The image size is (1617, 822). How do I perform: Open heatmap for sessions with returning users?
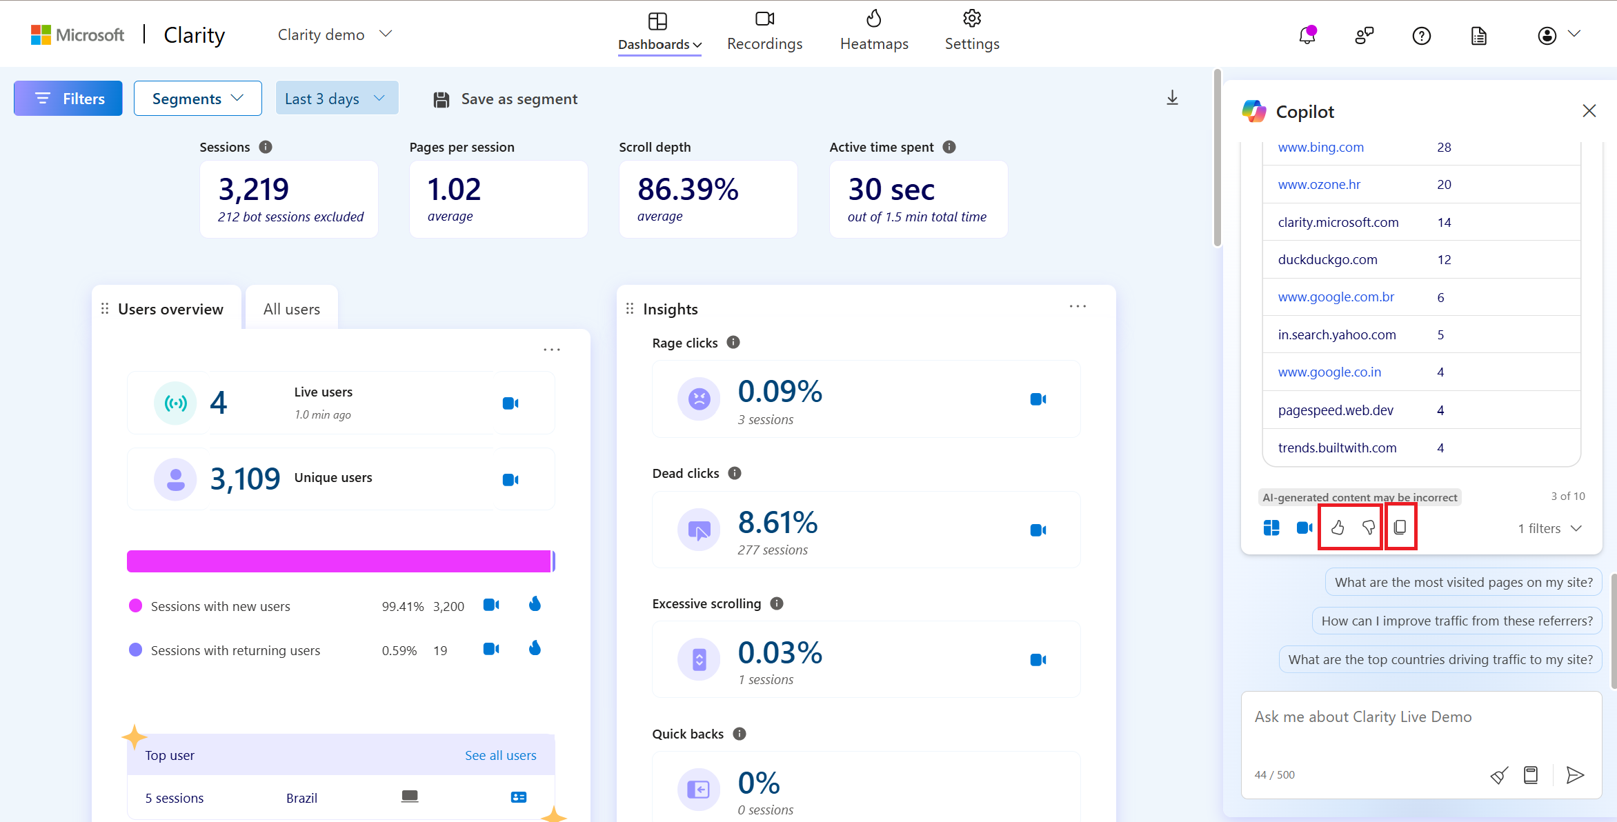[535, 648]
